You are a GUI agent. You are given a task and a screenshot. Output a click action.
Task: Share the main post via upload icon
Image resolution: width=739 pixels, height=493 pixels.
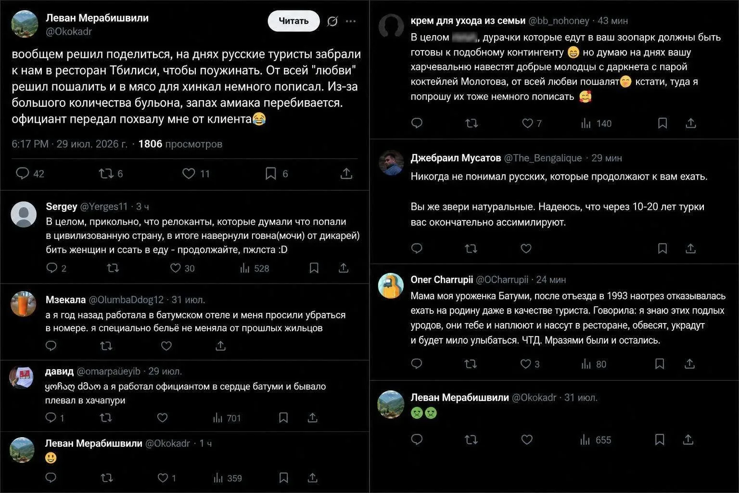pyautogui.click(x=346, y=173)
